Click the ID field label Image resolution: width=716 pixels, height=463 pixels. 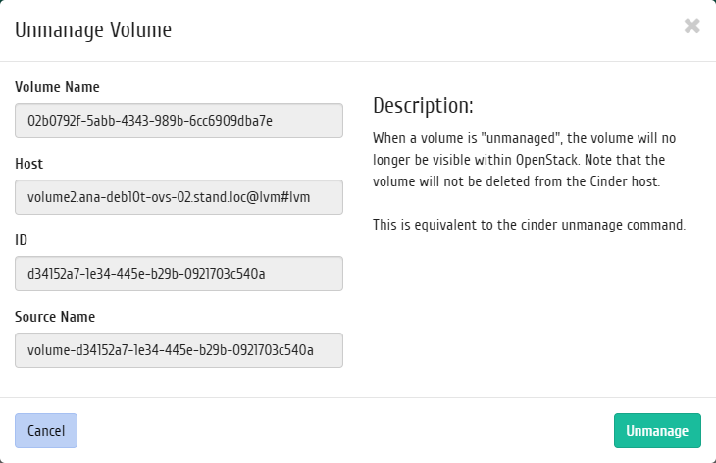pos(21,240)
